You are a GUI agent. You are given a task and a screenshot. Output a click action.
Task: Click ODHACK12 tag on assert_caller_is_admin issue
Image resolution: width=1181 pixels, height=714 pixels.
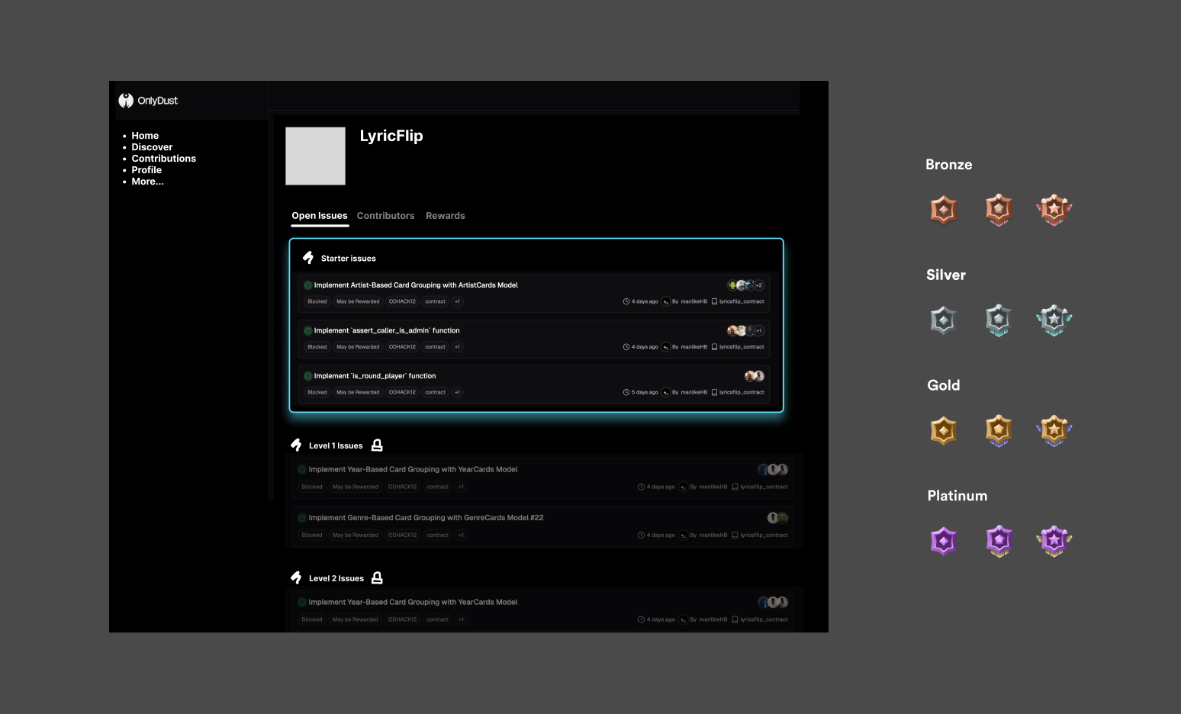pyautogui.click(x=402, y=347)
